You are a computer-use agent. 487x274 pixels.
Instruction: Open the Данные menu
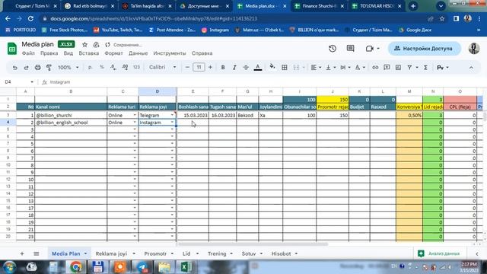(138, 53)
